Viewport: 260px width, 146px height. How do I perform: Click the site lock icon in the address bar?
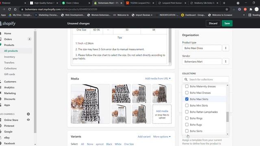click(22, 9)
